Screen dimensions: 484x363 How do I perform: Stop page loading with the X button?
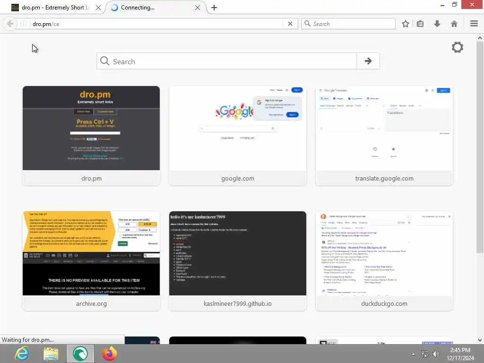point(290,24)
